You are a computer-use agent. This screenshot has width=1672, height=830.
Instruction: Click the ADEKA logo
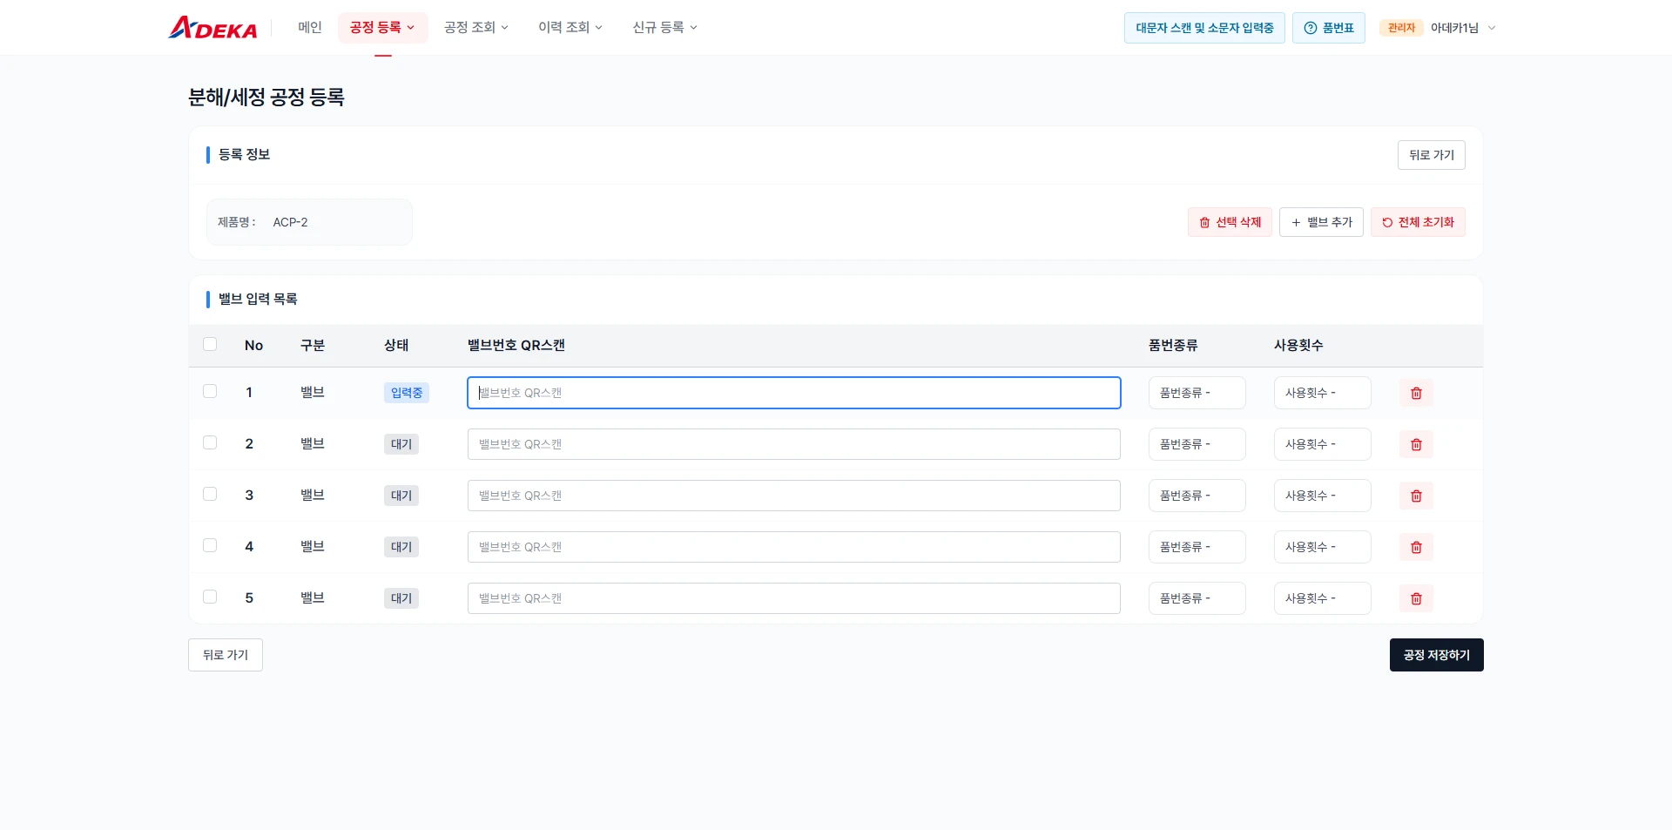coord(212,28)
